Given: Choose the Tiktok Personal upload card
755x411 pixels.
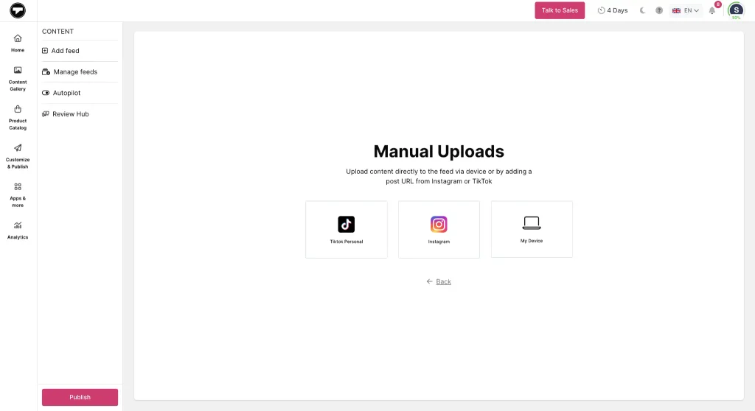Looking at the screenshot, I should (347, 230).
